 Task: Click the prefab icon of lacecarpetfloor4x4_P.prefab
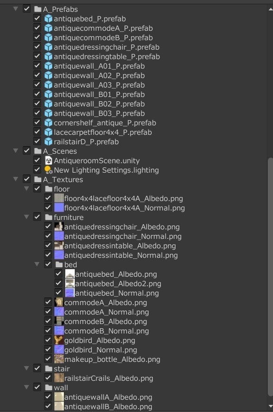tap(48, 132)
